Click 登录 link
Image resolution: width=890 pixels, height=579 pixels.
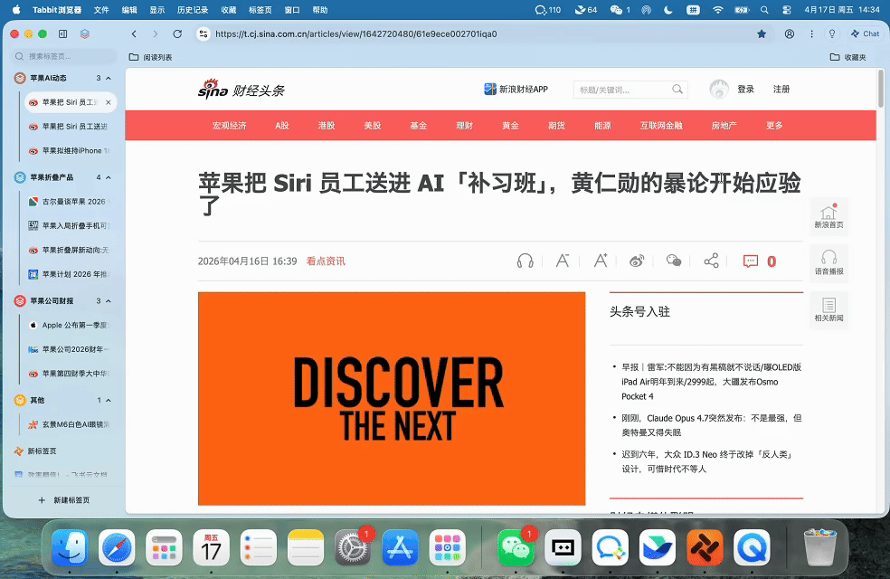745,90
